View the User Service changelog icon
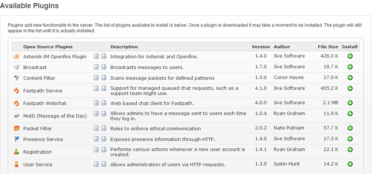The image size is (376, 174). (x=104, y=164)
